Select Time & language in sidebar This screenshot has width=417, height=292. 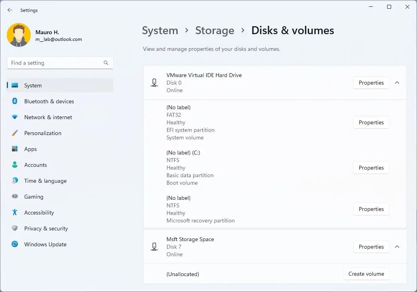pyautogui.click(x=45, y=181)
